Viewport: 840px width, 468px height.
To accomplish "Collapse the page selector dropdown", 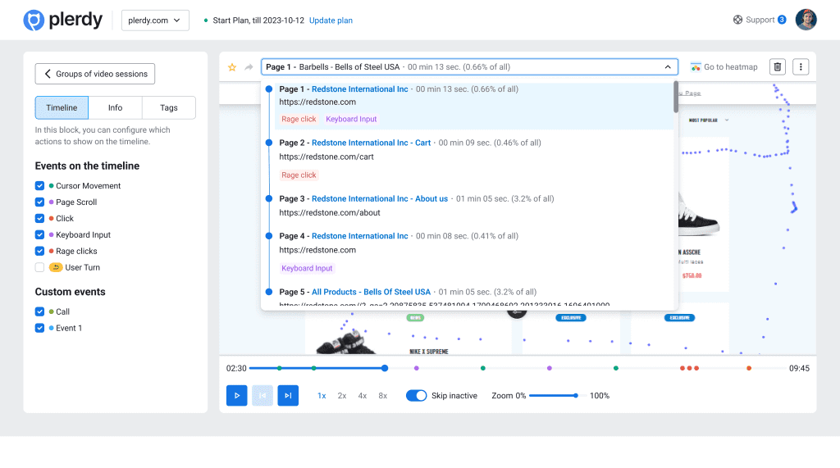I will tap(668, 67).
